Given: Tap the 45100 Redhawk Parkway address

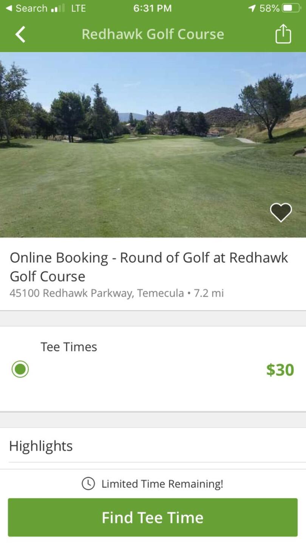Looking at the screenshot, I should point(96,293).
